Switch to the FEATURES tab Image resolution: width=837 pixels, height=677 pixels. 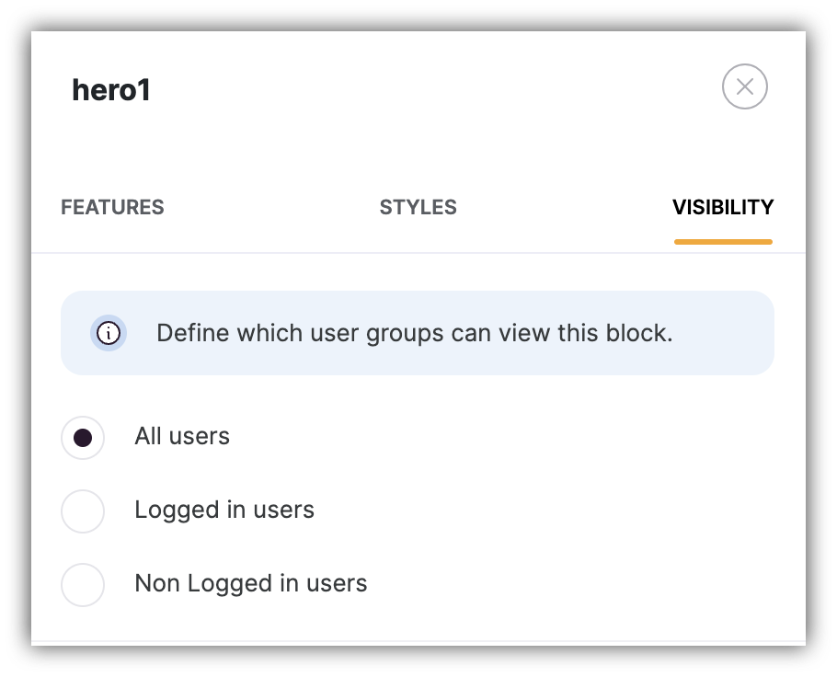click(112, 207)
